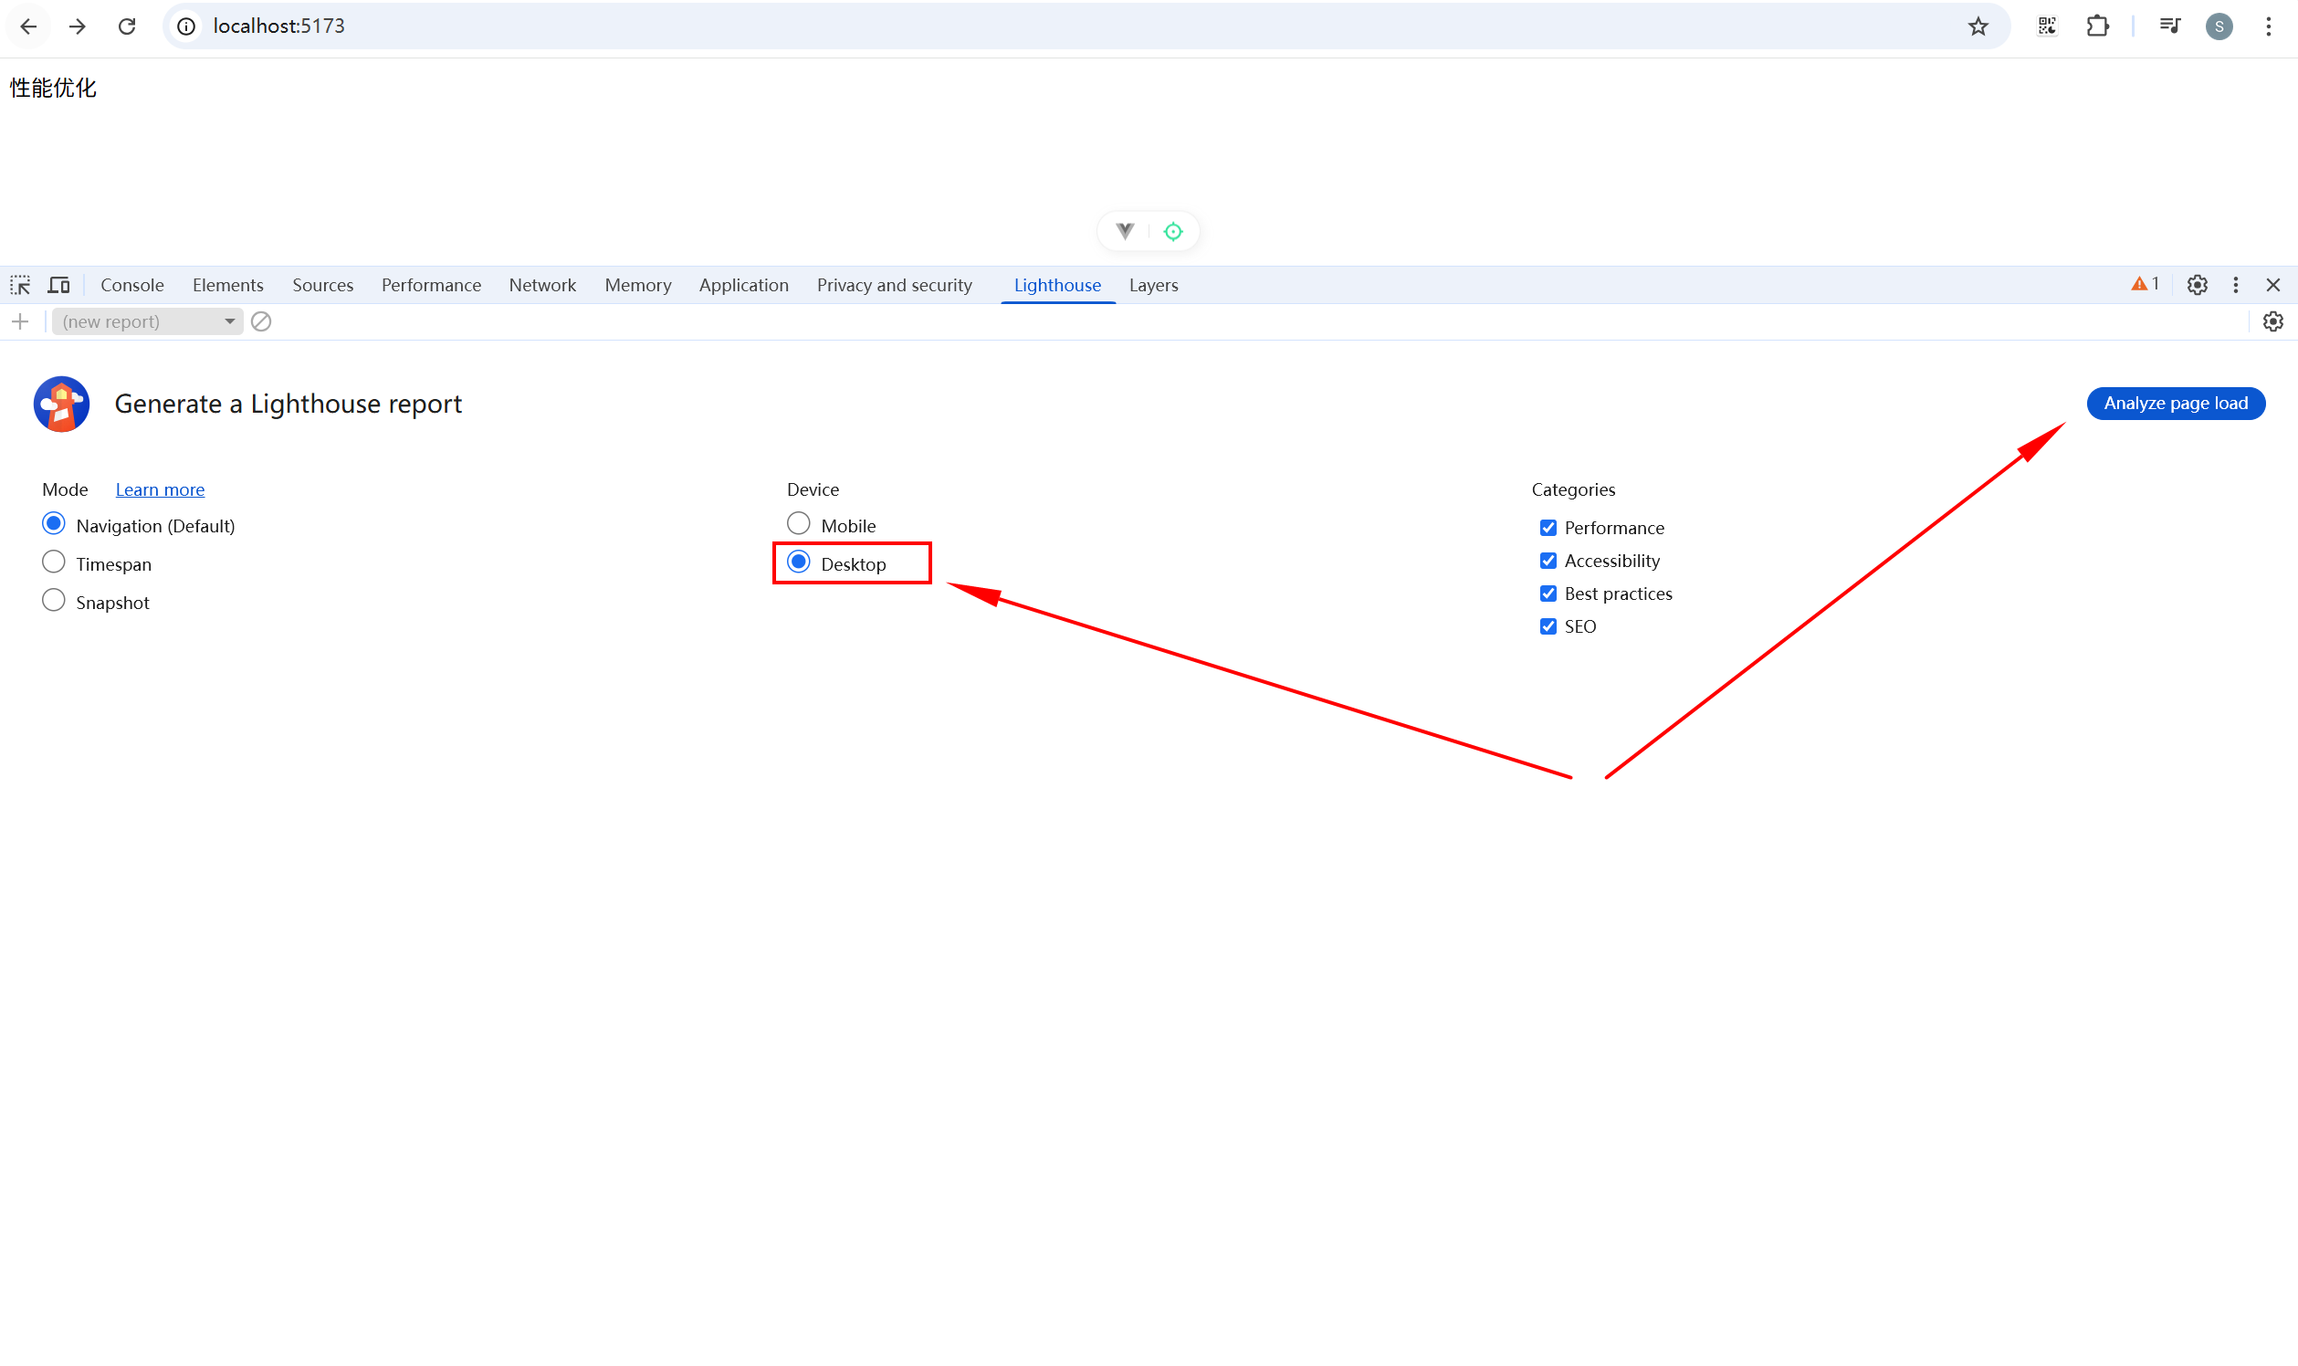Open the Learn more link
Screen dimensions: 2298x1366
coord(160,489)
